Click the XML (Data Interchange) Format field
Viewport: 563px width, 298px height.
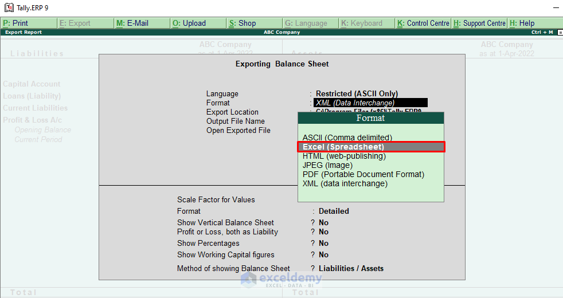pos(370,103)
